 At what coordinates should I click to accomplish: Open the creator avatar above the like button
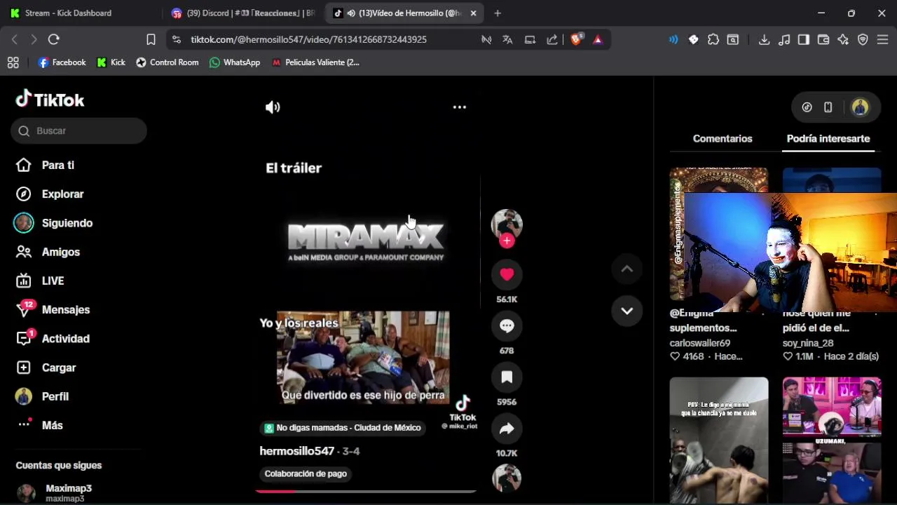tap(507, 224)
